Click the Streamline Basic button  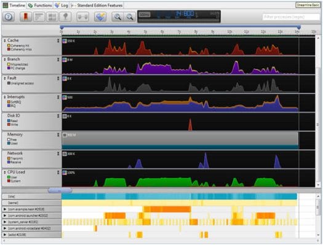pyautogui.click(x=308, y=5)
